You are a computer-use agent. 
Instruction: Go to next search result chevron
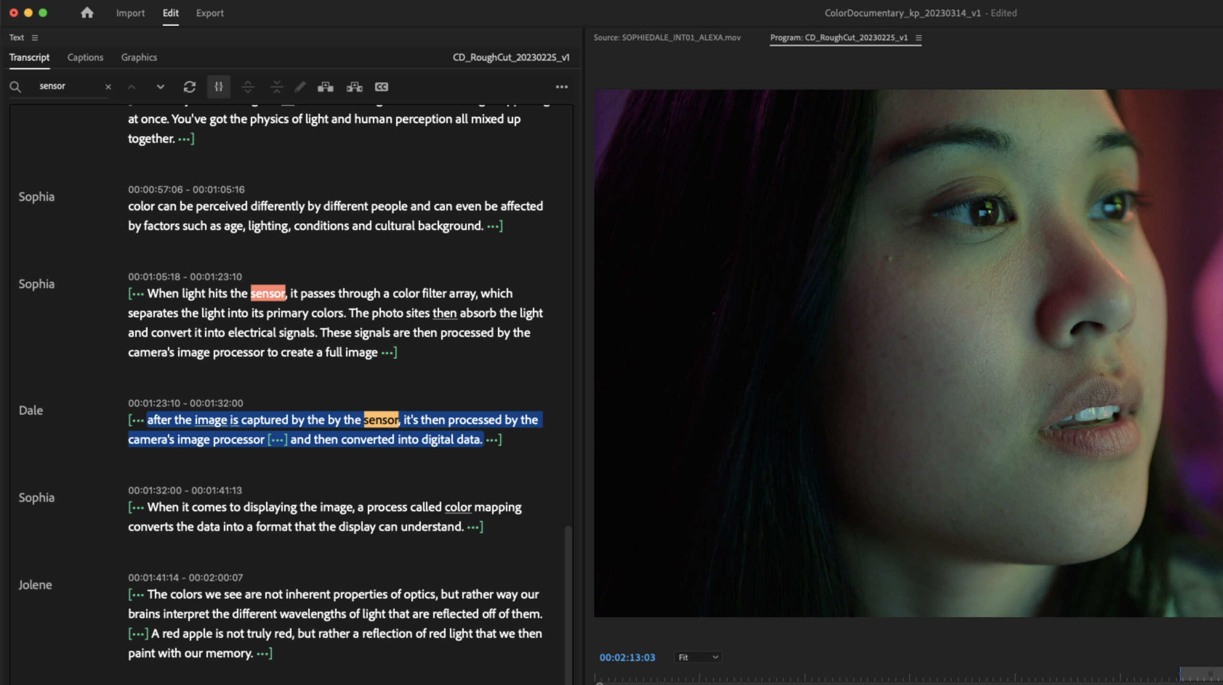click(161, 86)
